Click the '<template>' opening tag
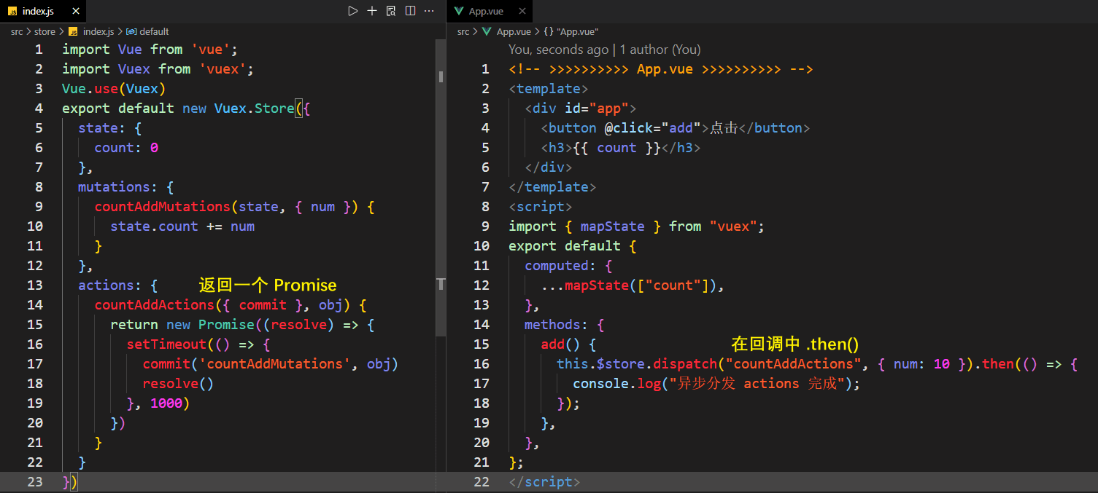 pyautogui.click(x=549, y=88)
